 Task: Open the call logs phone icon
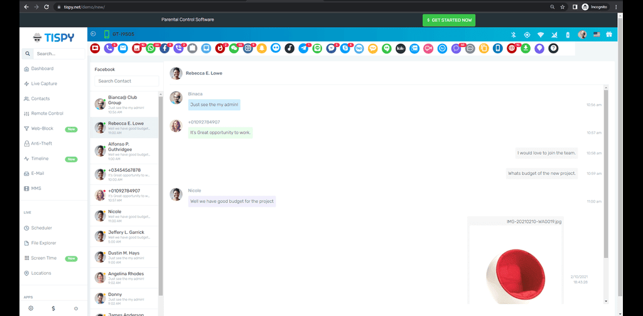(109, 48)
